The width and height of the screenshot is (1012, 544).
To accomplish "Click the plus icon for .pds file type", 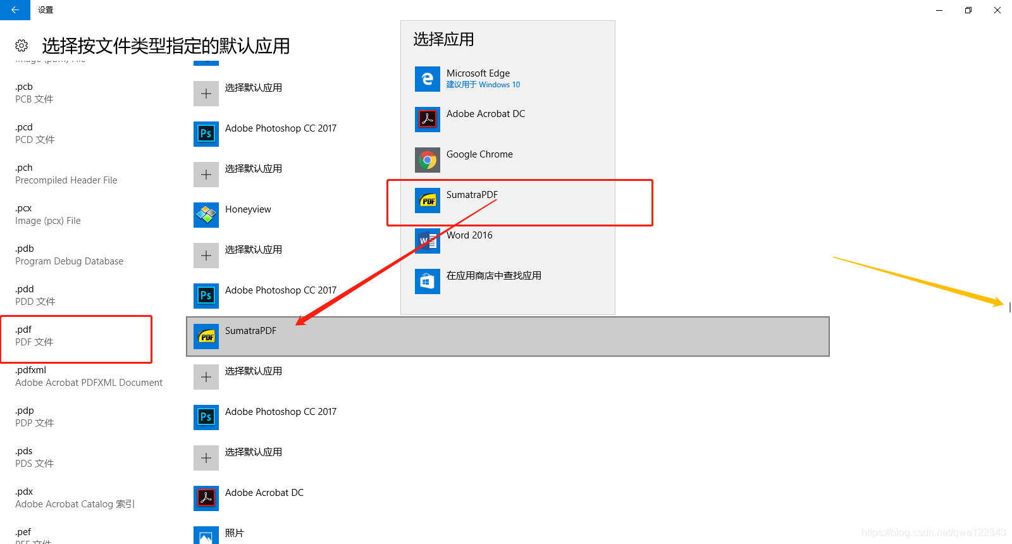I will tap(206, 458).
